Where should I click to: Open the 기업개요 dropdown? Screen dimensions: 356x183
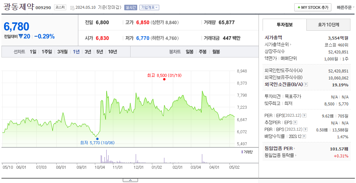tap(149, 7)
